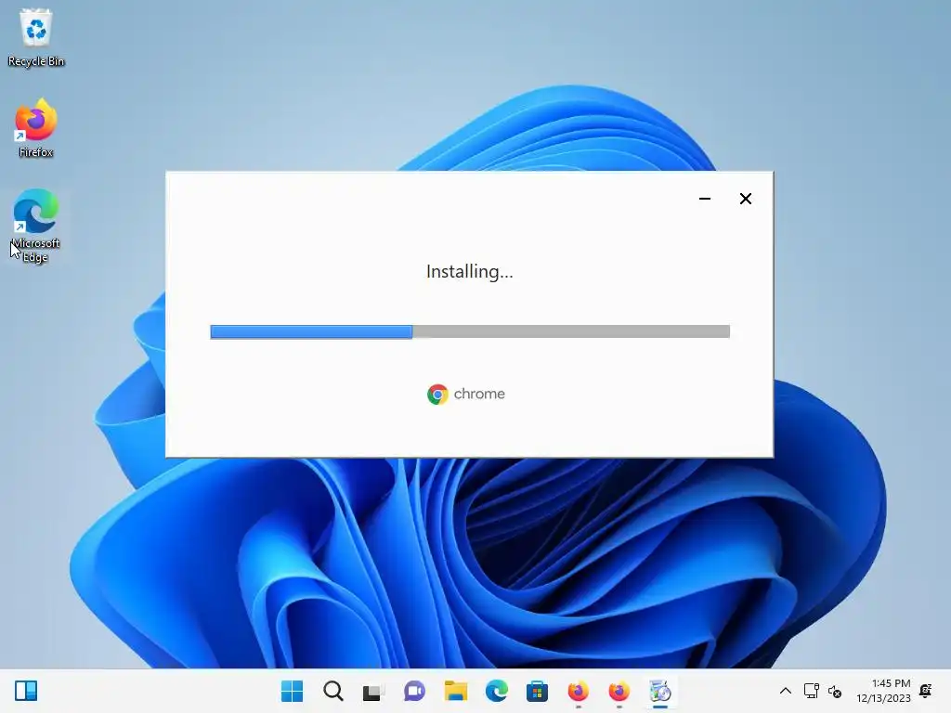The width and height of the screenshot is (951, 713).
Task: Open the Widgets panel in taskbar
Action: (26, 691)
